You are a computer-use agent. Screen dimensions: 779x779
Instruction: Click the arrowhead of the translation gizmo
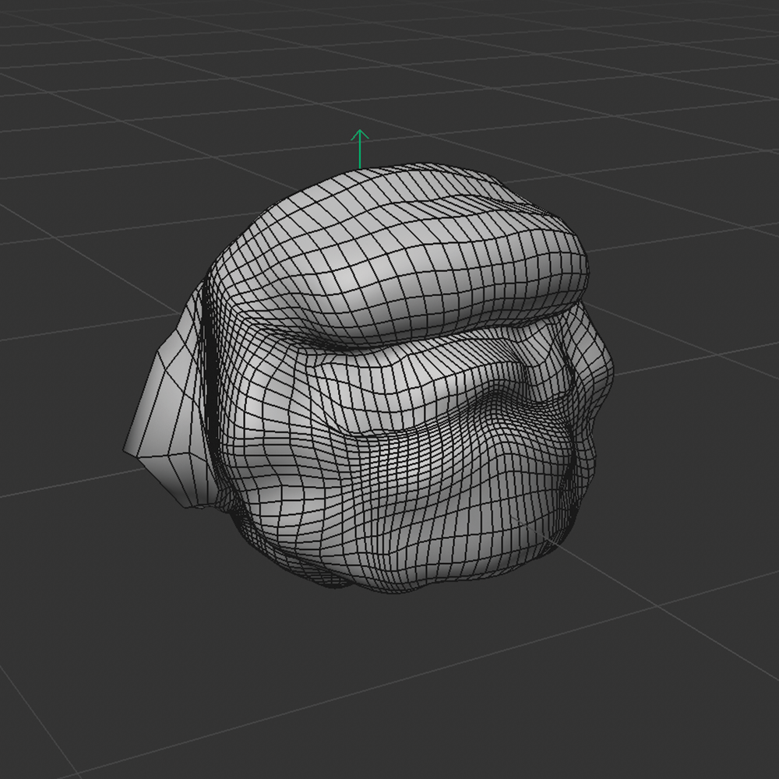pos(360,132)
